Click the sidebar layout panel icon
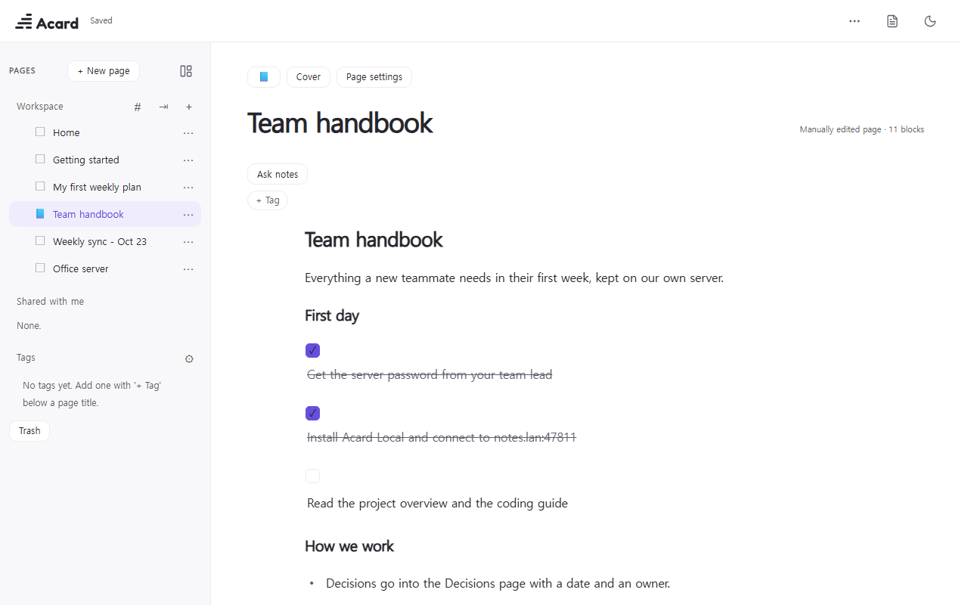The image size is (968, 605). click(186, 71)
